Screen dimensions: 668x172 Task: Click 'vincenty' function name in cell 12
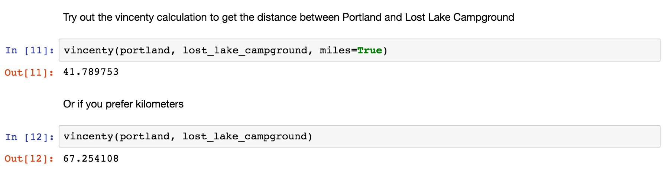88,136
